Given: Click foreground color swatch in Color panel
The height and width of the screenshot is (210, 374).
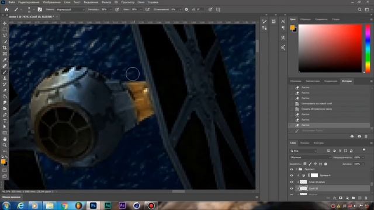Looking at the screenshot, I should click(x=292, y=27).
